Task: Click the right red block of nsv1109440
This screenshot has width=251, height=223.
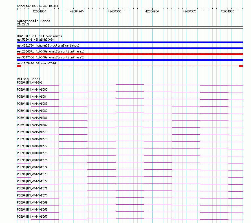Action: [241, 66]
